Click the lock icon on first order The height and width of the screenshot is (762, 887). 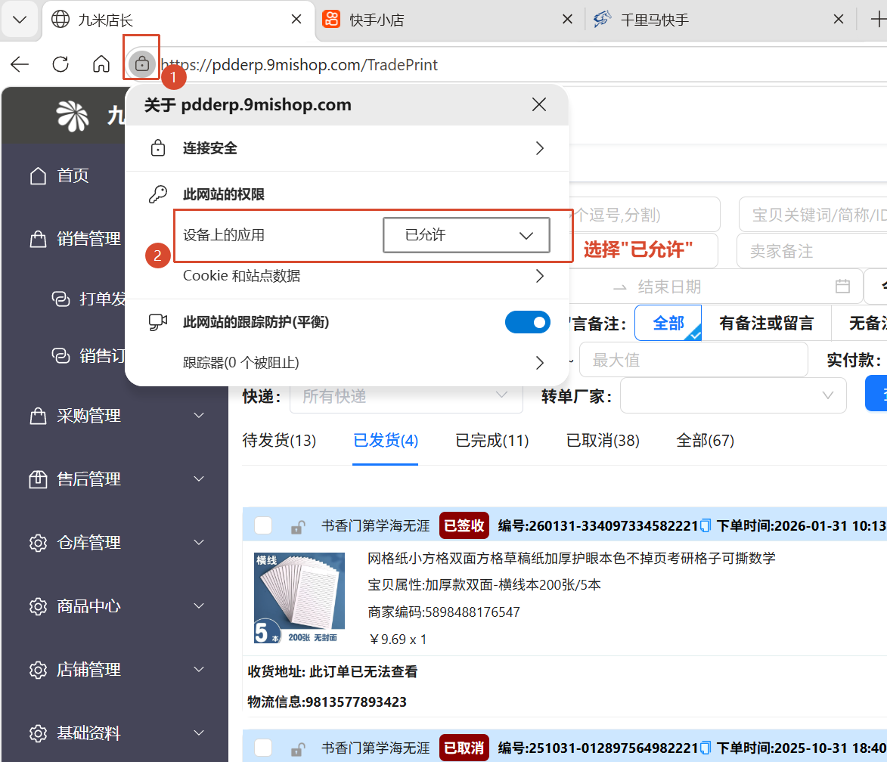point(299,527)
